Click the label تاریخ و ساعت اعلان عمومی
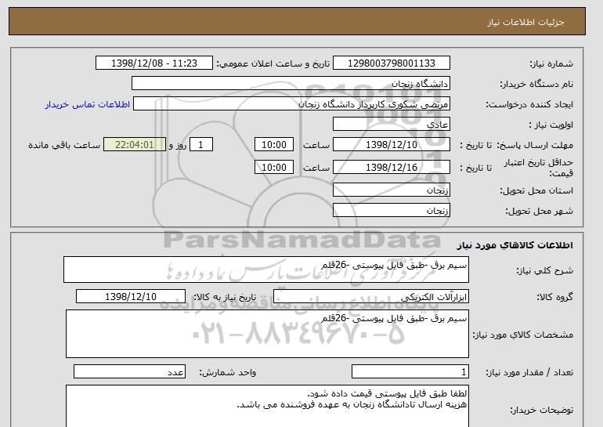Screen dimensions: 603x427 (x=273, y=63)
